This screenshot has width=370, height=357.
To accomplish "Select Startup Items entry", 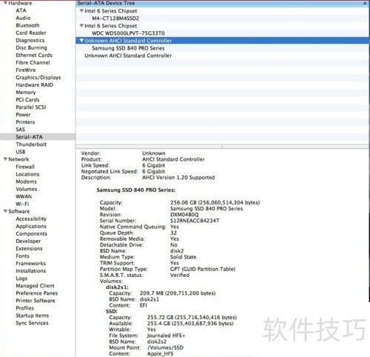I will (x=33, y=316).
